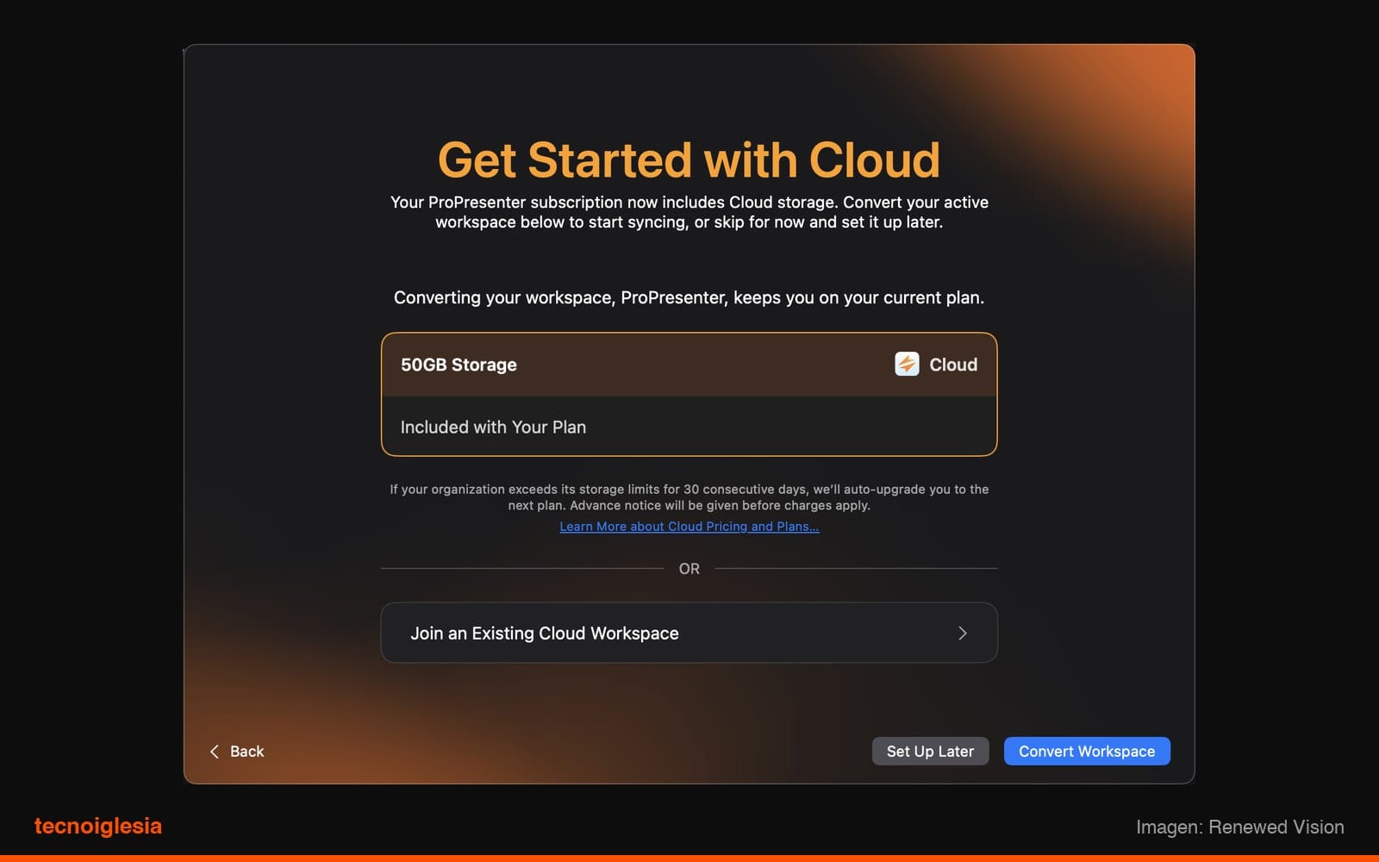Click the chevron on Join Workspace row

(963, 633)
